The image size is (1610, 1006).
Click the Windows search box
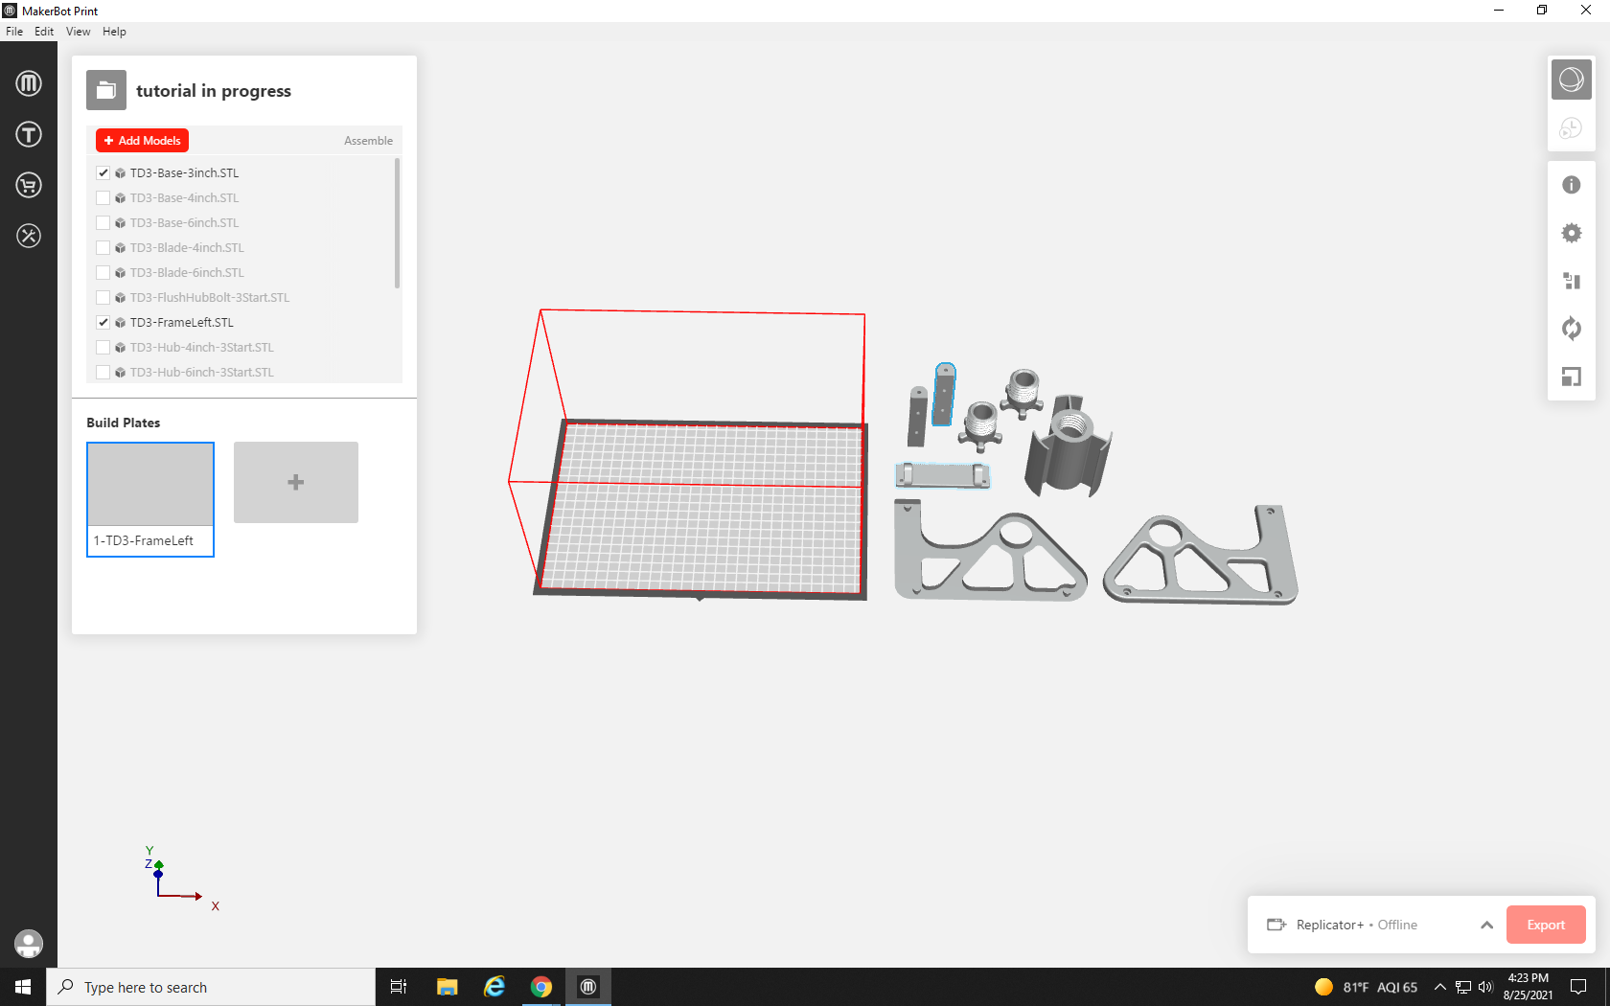(x=211, y=987)
